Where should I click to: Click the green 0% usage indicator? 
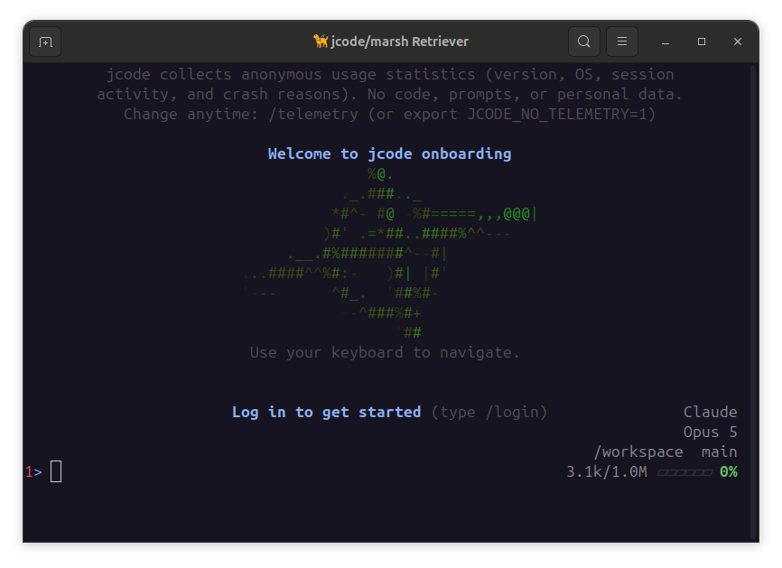coord(729,471)
